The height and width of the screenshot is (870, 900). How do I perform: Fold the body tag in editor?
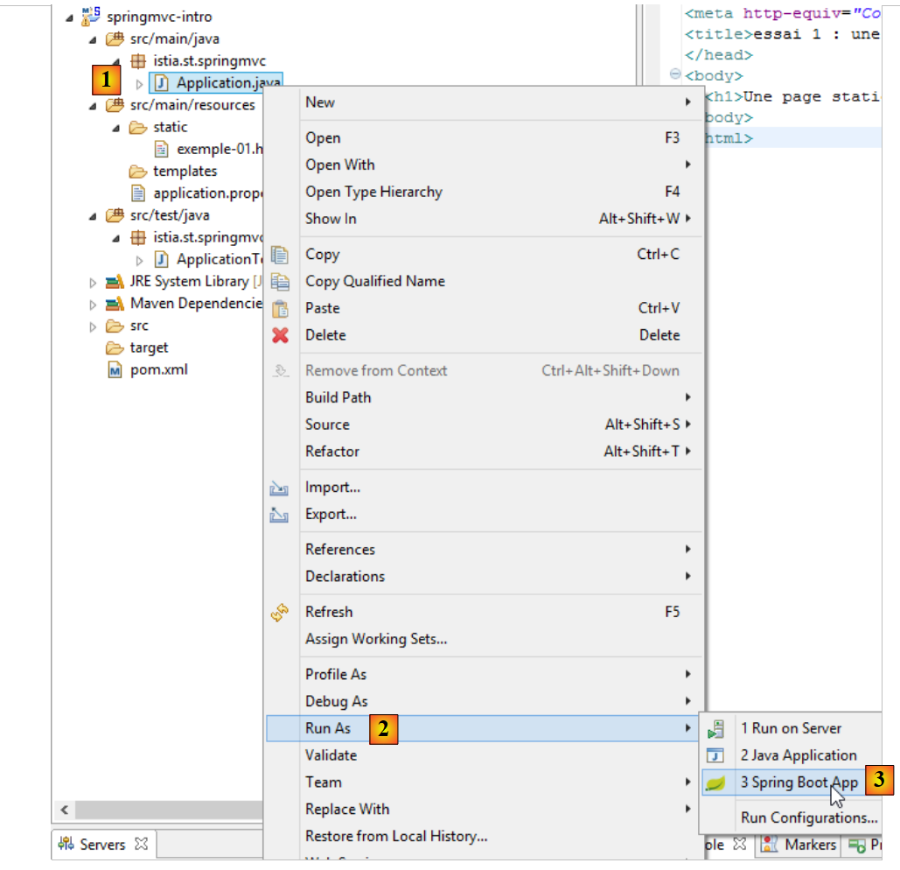pyautogui.click(x=674, y=75)
